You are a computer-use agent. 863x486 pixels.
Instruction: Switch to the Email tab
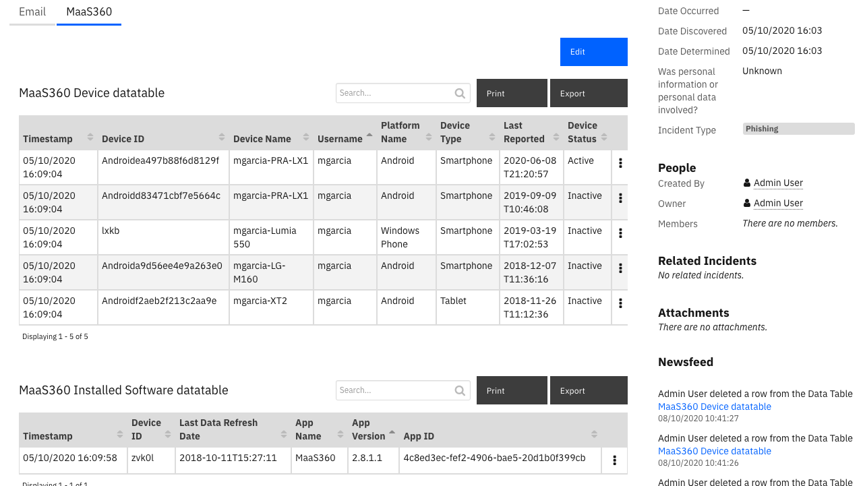32,11
